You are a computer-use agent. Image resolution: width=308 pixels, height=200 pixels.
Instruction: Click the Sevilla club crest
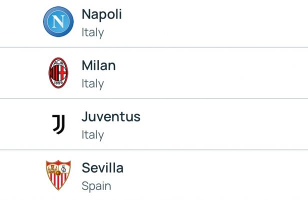(58, 175)
